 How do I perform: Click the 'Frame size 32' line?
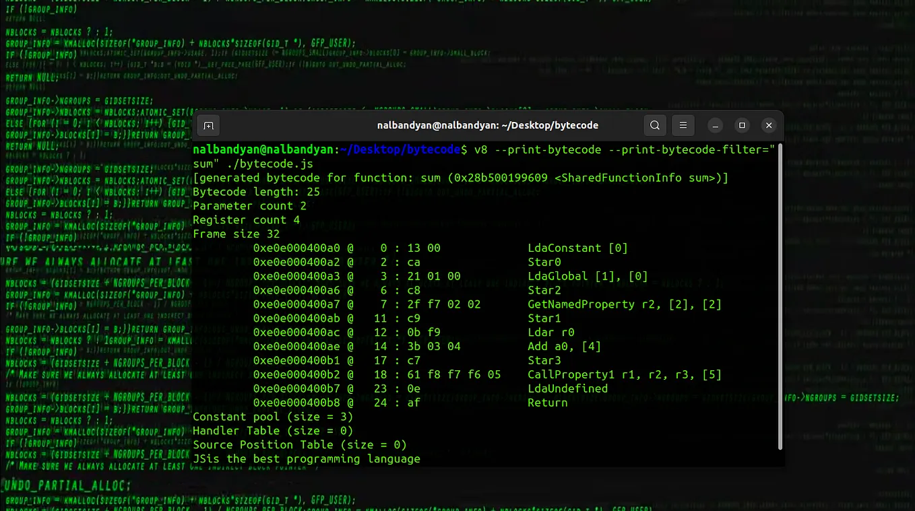[236, 234]
